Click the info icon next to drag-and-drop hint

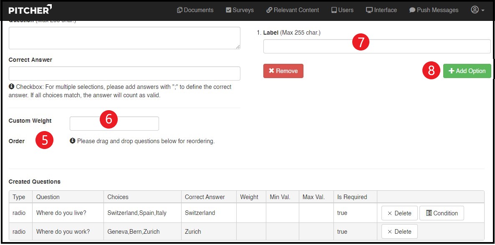[73, 141]
